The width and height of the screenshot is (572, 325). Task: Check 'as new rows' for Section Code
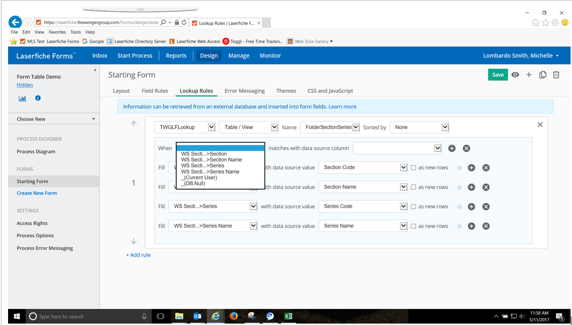coord(414,167)
